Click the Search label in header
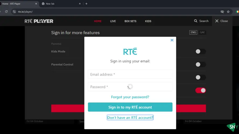Image resolution: width=239 pixels, height=134 pixels. (204, 21)
